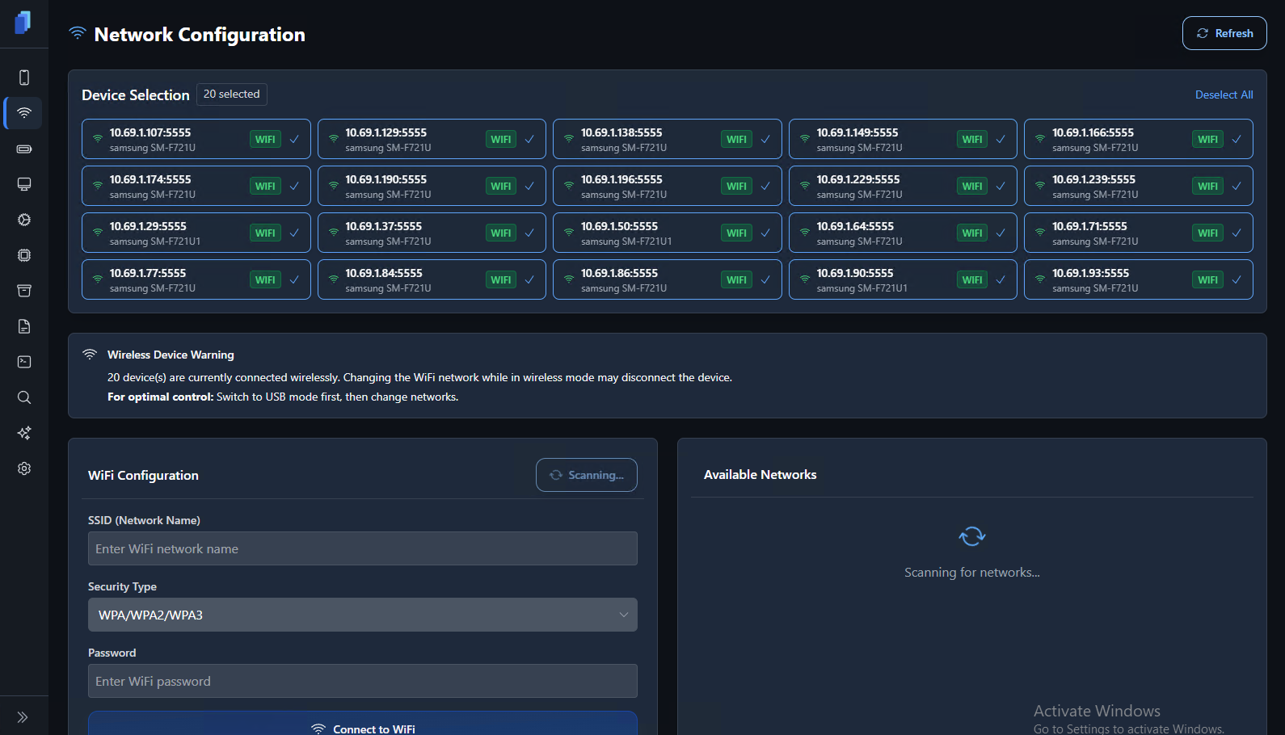Expand the sidebar with double-chevron arrow

pyautogui.click(x=23, y=717)
